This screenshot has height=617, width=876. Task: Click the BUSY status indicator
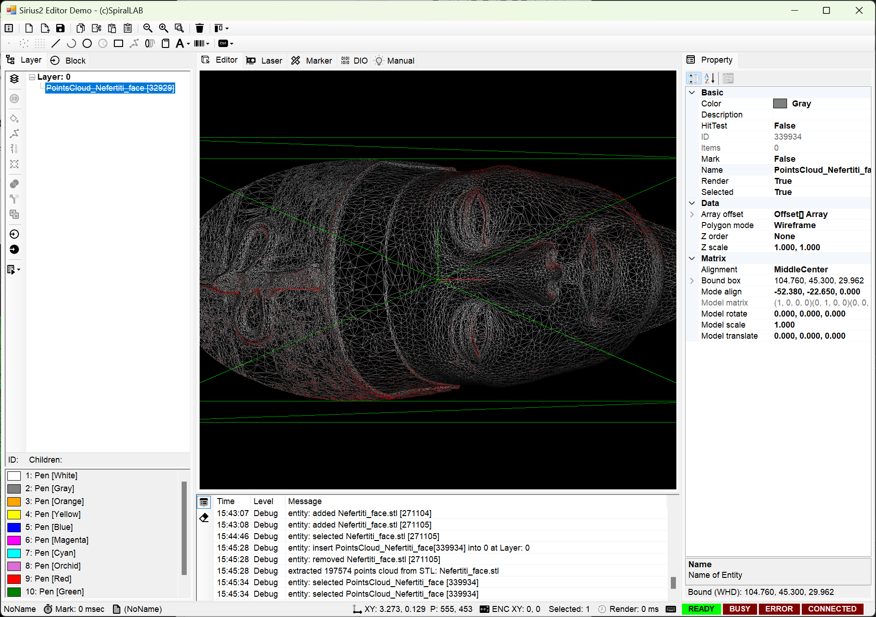740,609
